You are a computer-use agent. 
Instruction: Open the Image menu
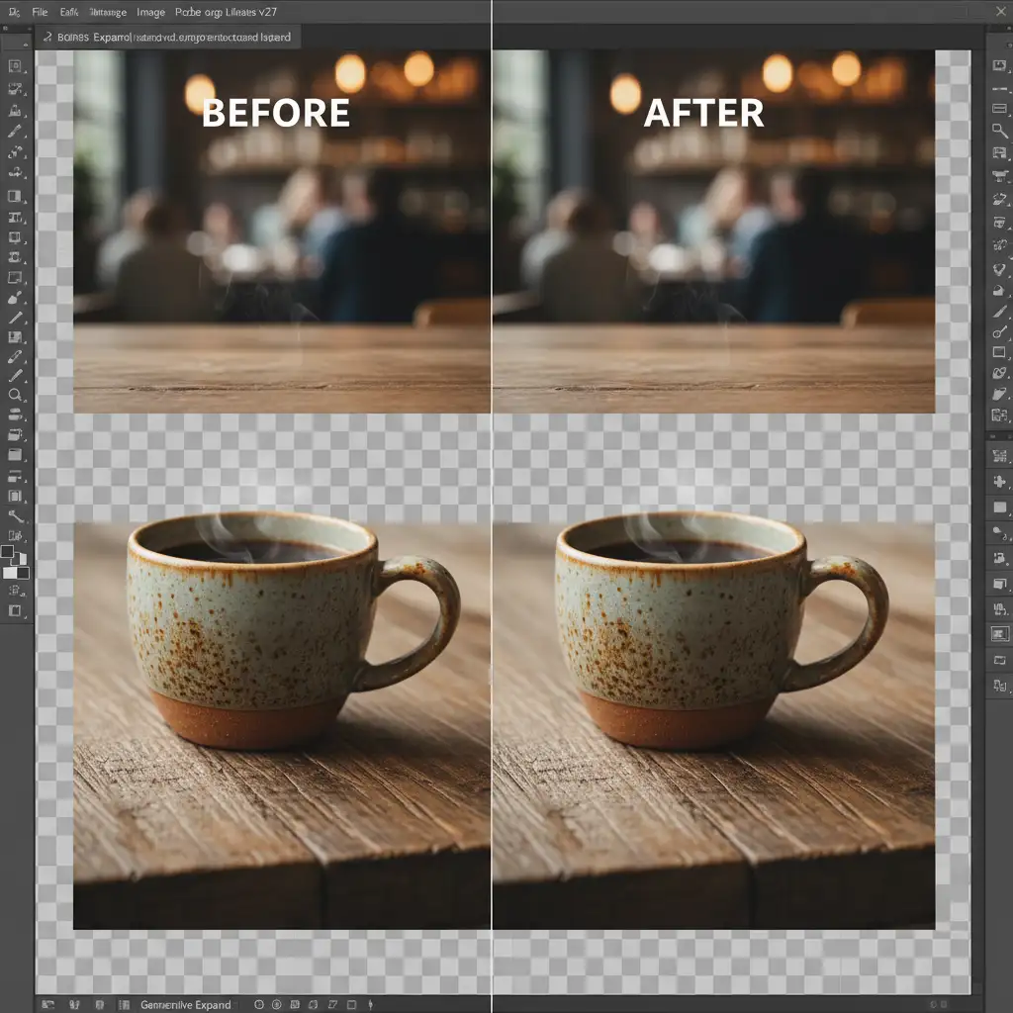[150, 13]
